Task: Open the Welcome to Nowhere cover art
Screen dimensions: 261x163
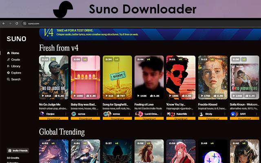Action: tap(245, 77)
